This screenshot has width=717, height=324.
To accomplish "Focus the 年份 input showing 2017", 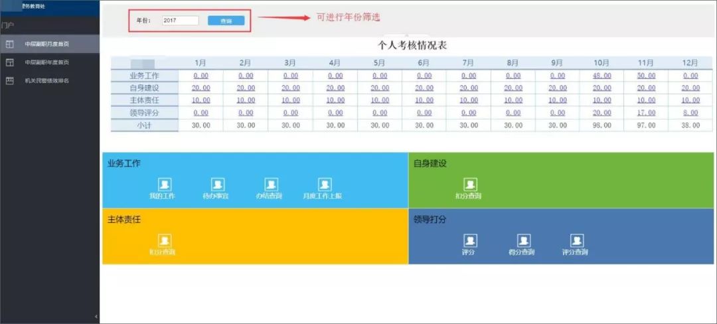I will pos(180,21).
